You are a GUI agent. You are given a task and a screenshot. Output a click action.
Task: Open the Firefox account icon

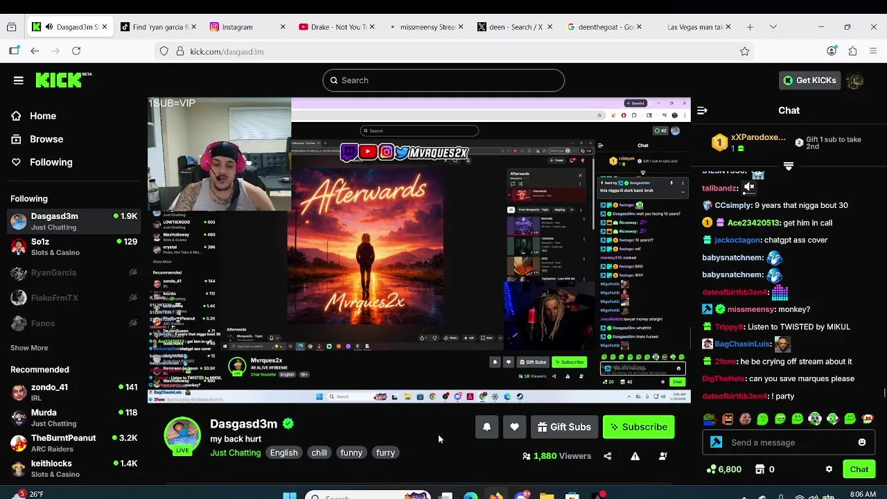(832, 51)
